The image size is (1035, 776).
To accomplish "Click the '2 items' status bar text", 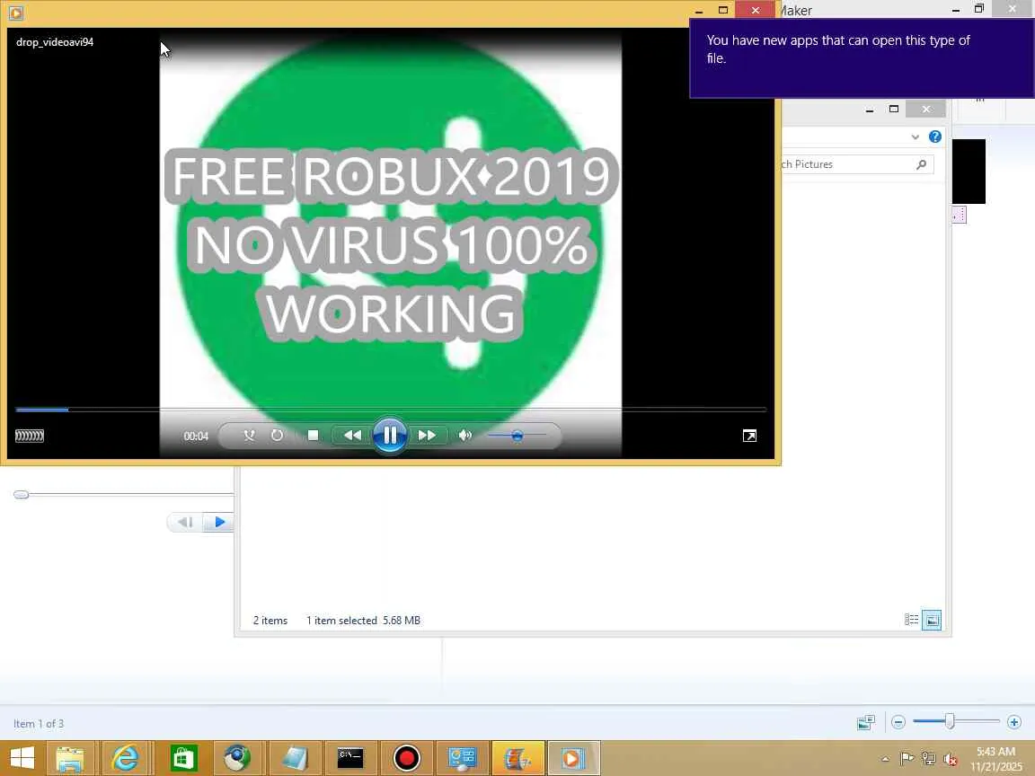I will [270, 621].
